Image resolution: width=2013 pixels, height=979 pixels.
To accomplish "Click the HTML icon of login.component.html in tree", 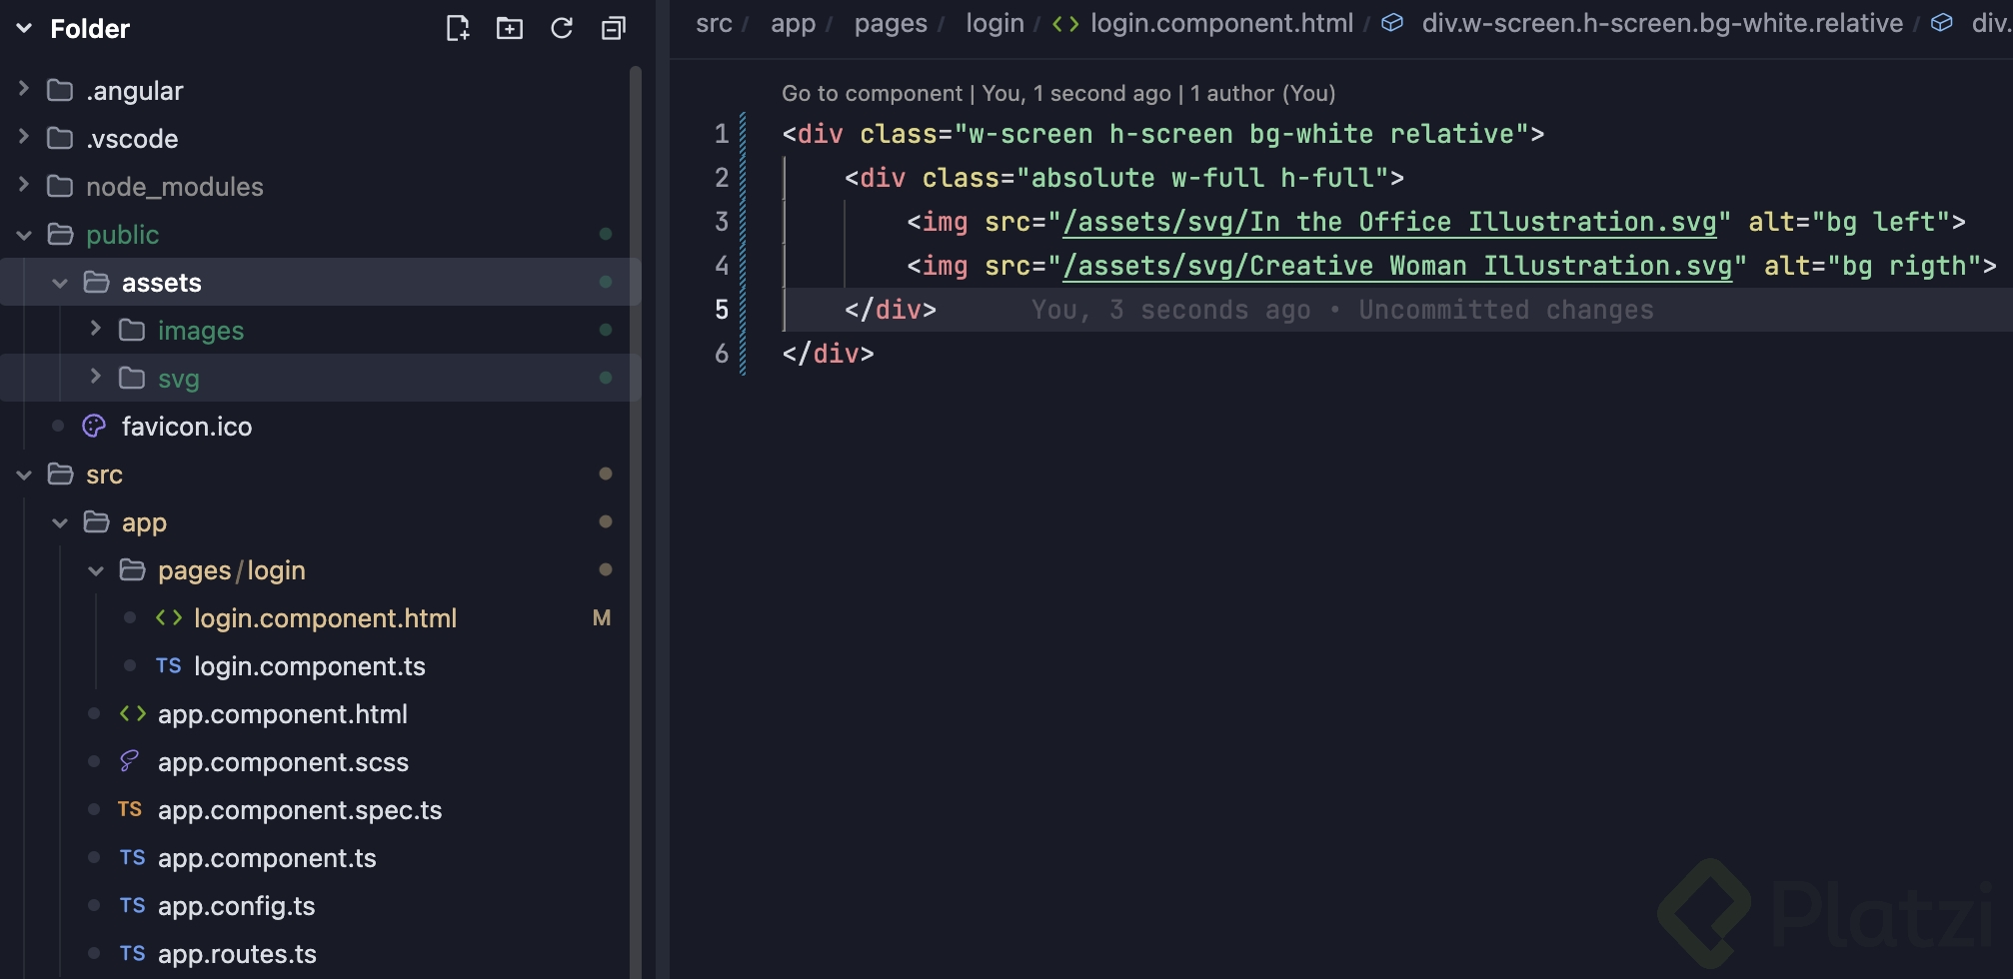I will tap(169, 618).
